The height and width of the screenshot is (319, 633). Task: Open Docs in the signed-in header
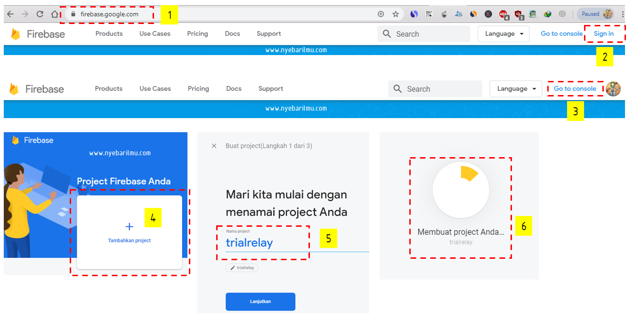click(x=234, y=89)
